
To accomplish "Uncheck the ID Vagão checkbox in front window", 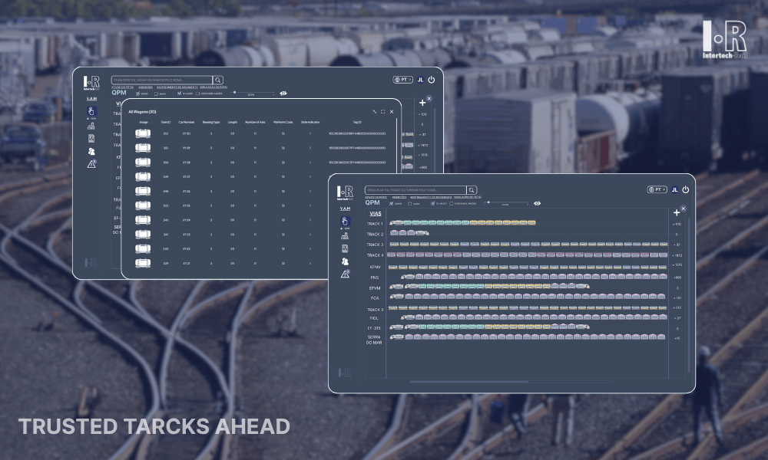I will coord(432,203).
